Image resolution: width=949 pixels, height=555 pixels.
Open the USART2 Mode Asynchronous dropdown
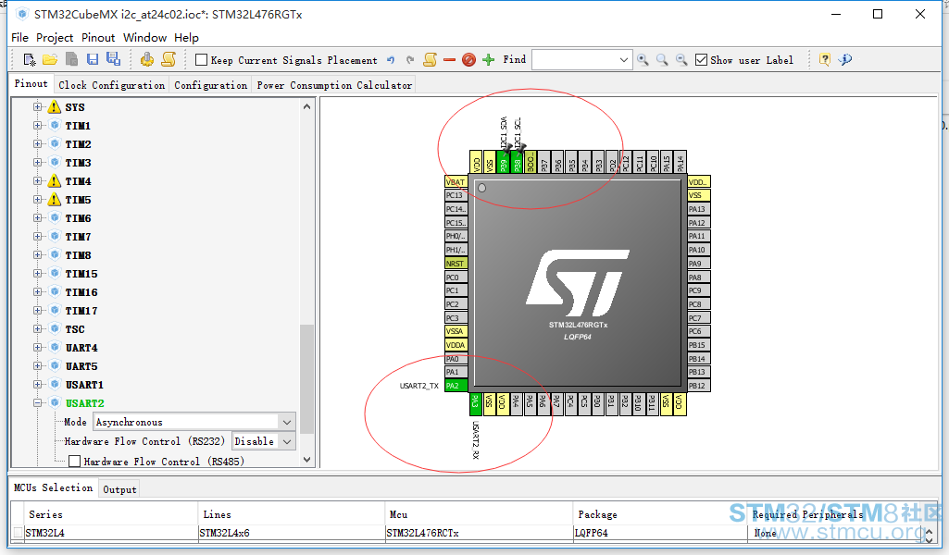pyautogui.click(x=287, y=422)
